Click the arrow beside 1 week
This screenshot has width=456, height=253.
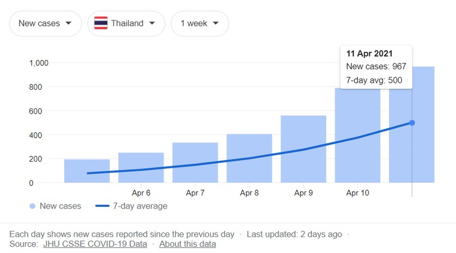[215, 23]
